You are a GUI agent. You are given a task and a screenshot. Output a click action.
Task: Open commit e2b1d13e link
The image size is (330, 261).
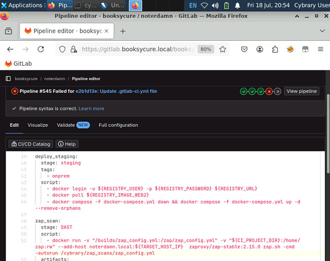tap(116, 91)
